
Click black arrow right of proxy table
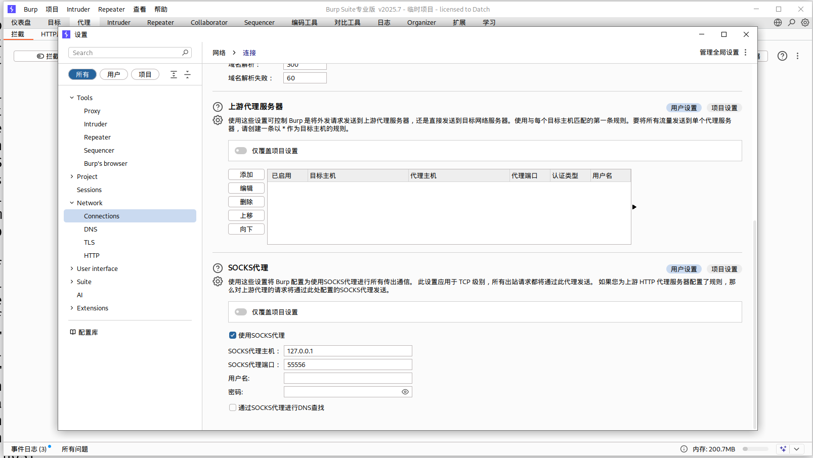pyautogui.click(x=634, y=207)
